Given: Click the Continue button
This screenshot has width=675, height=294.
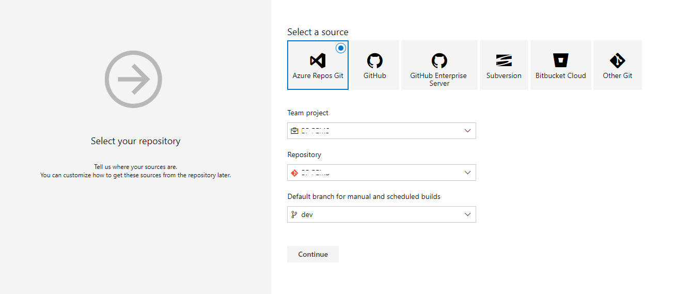Looking at the screenshot, I should (x=313, y=254).
